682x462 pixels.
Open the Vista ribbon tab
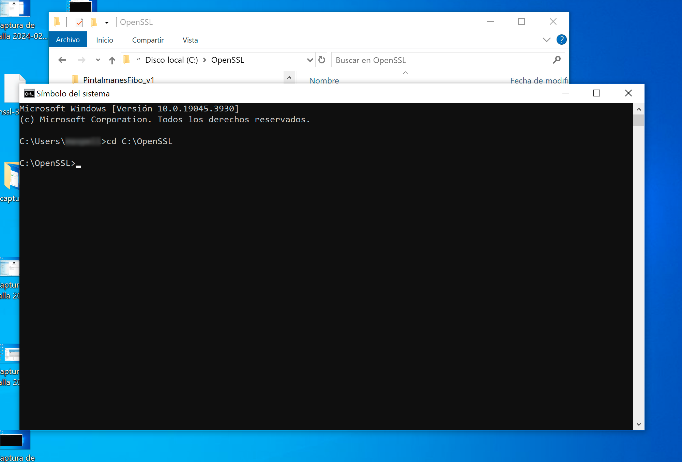(x=190, y=40)
